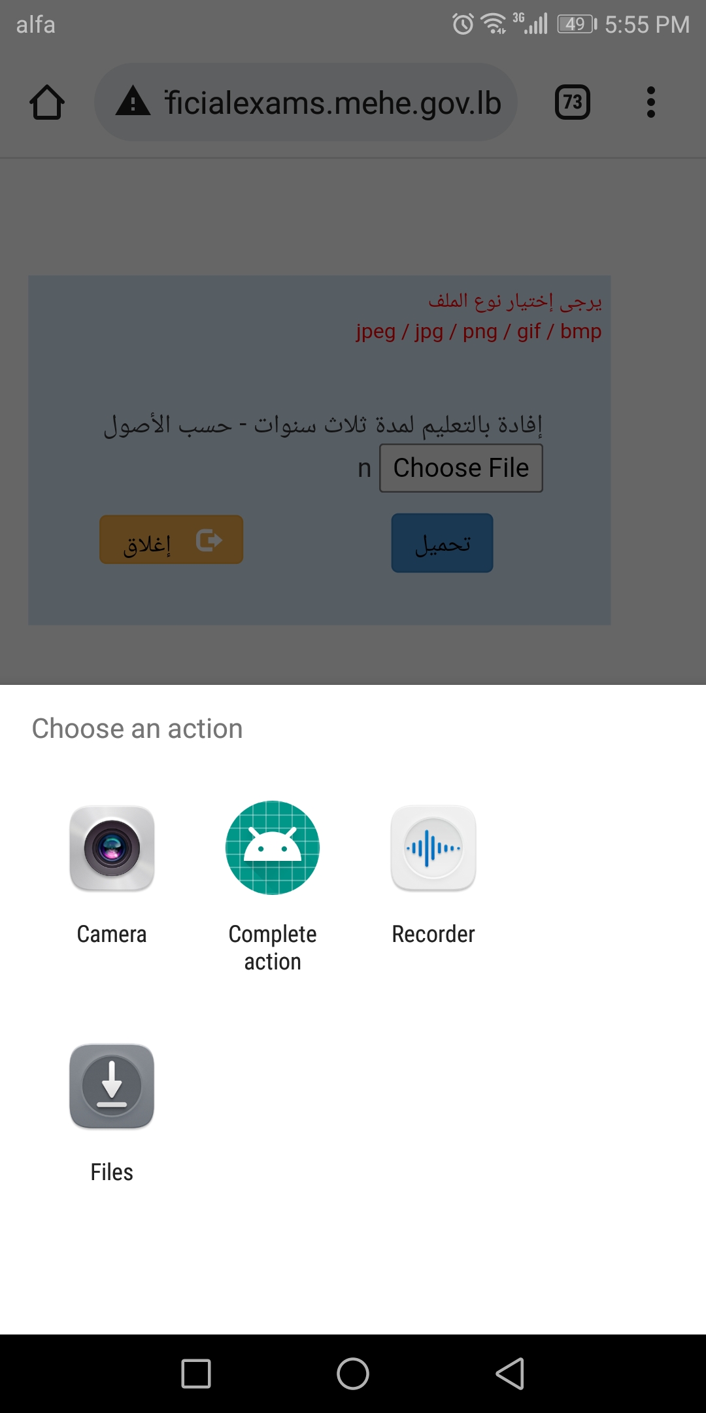The image size is (706, 1413).
Task: Pick the Files app icon
Action: pyautogui.click(x=112, y=1086)
